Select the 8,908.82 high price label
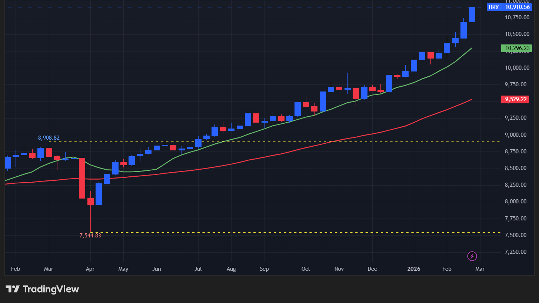Viewport: 539px width, 303px height. click(x=49, y=138)
